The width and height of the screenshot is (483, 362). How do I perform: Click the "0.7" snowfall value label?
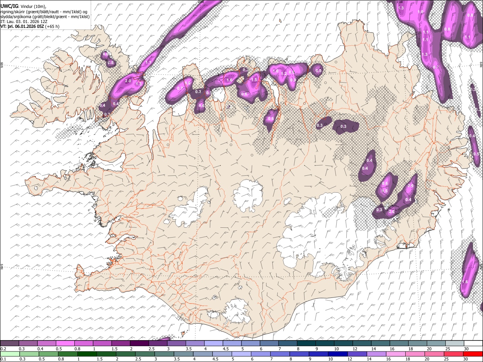pos(180,89)
